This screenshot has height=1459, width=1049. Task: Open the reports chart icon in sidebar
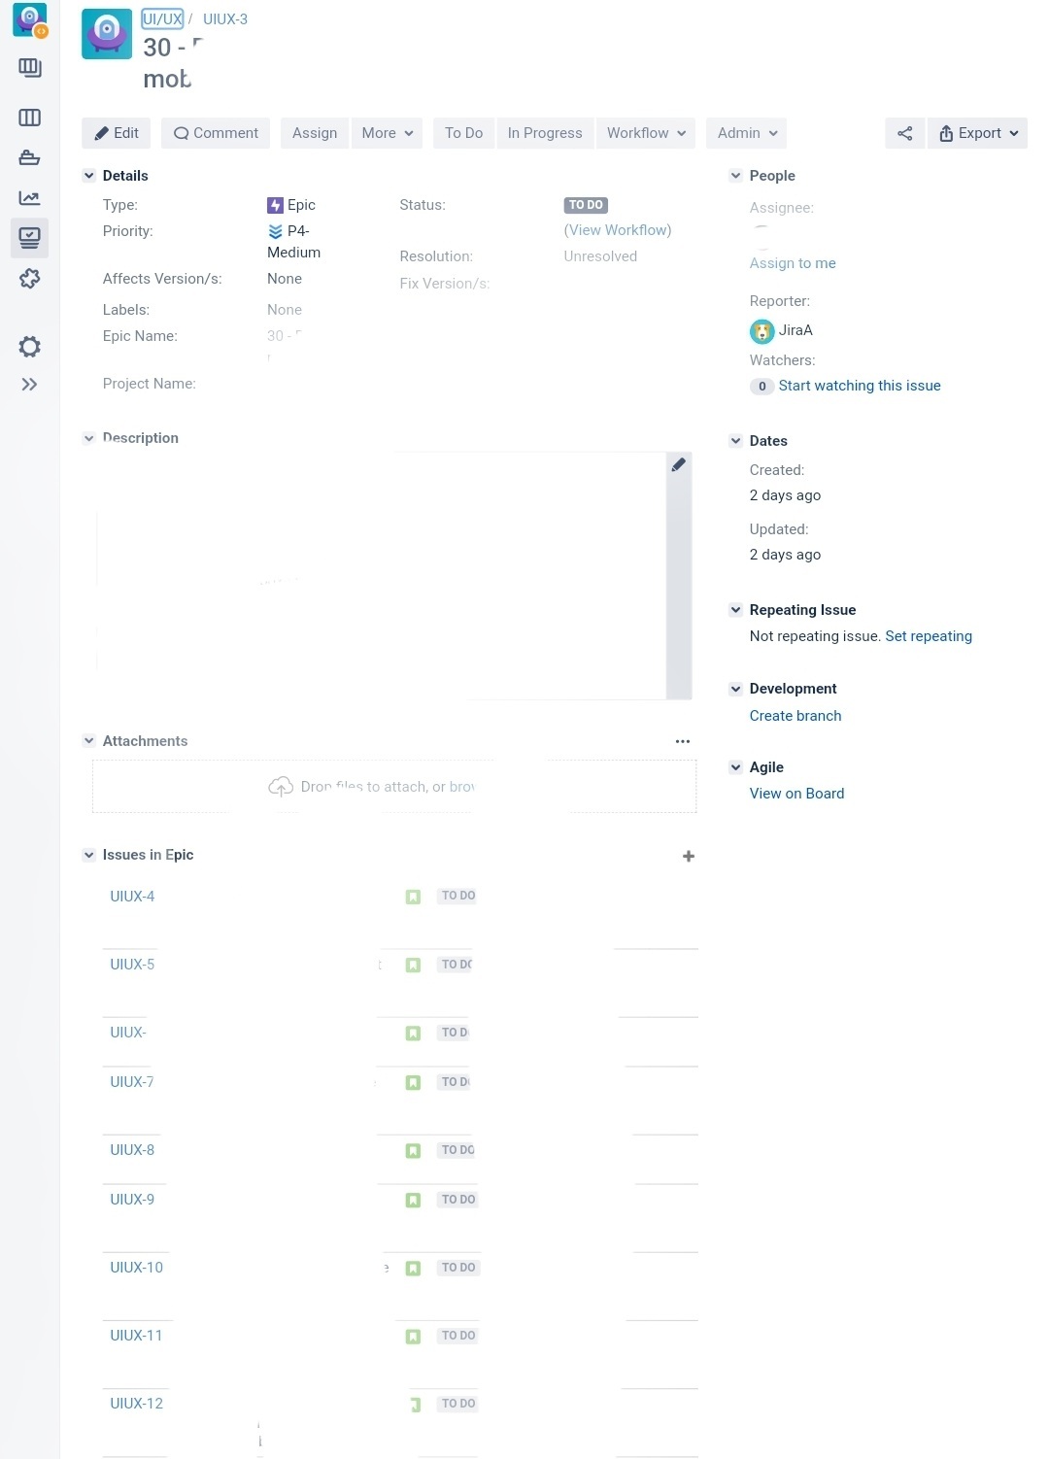click(x=30, y=198)
